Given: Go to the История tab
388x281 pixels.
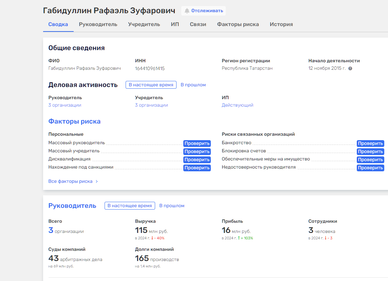Looking at the screenshot, I should tap(281, 24).
